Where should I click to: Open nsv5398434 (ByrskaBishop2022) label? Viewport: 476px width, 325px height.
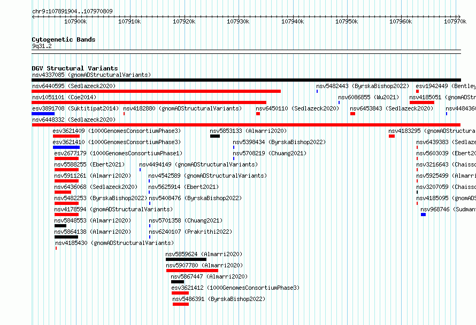coord(279,142)
